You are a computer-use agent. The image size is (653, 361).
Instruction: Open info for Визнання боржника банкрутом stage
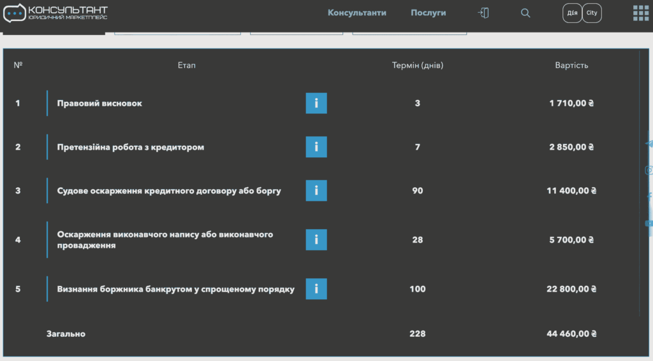coord(316,288)
